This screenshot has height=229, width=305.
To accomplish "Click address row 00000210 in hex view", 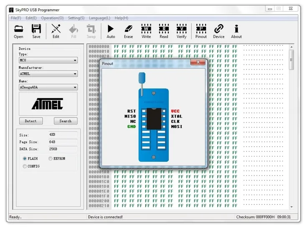I will click(99, 206).
